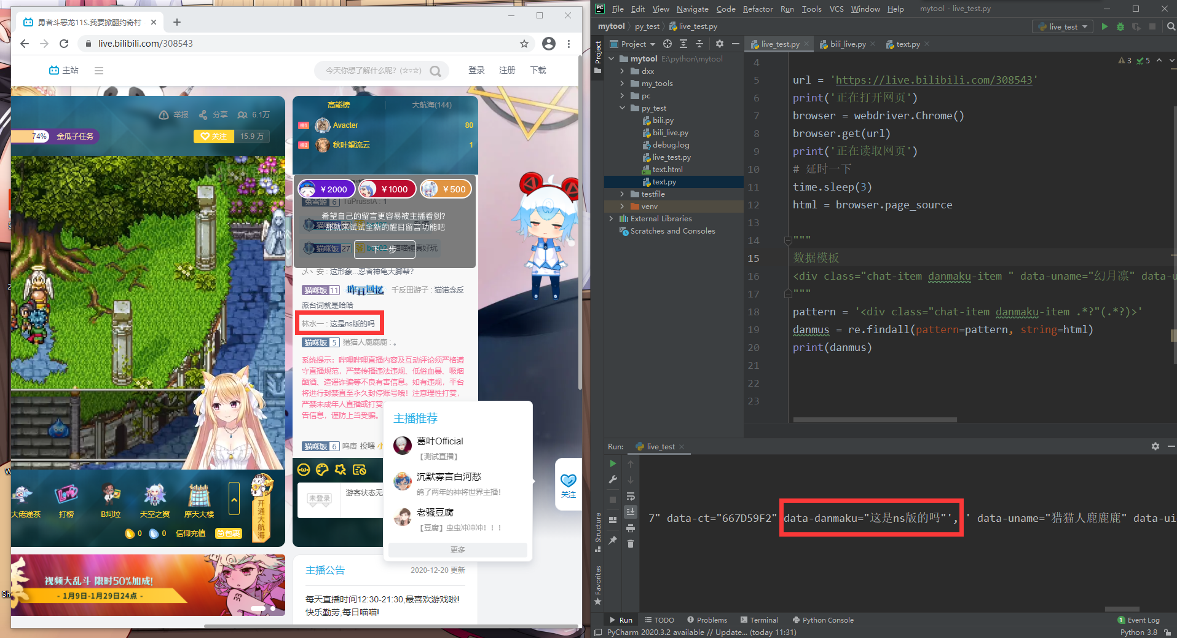Open PyCharm Navigate menu
The width and height of the screenshot is (1177, 638).
[x=692, y=9]
